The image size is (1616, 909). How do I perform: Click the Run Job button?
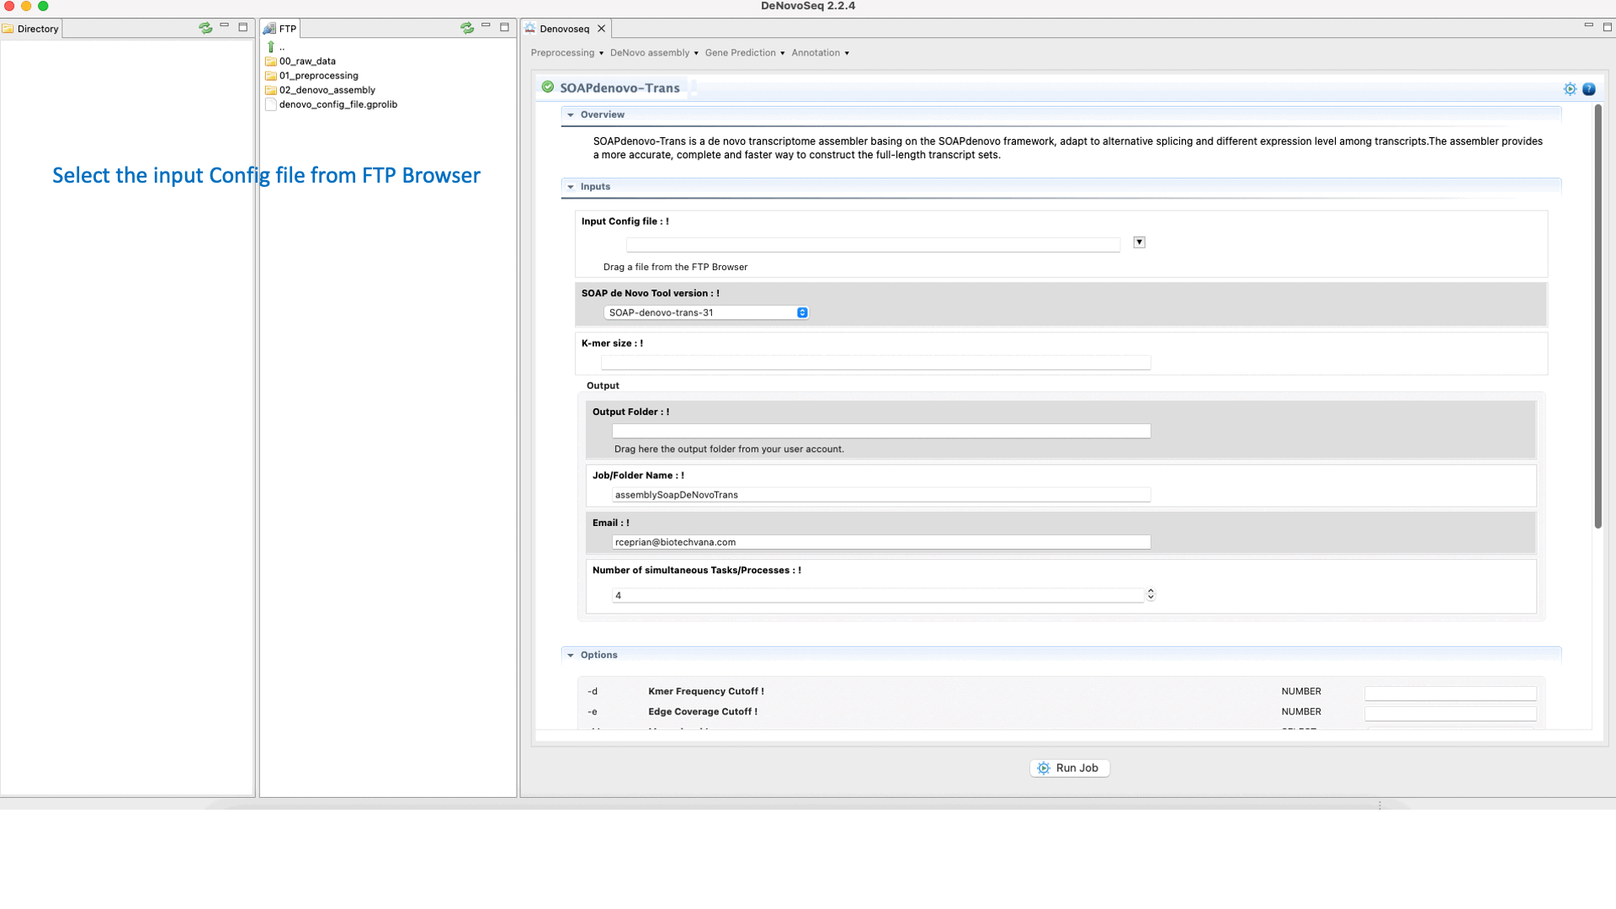tap(1069, 768)
